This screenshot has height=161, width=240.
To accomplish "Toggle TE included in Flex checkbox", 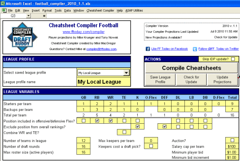I will click(x=124, y=121).
